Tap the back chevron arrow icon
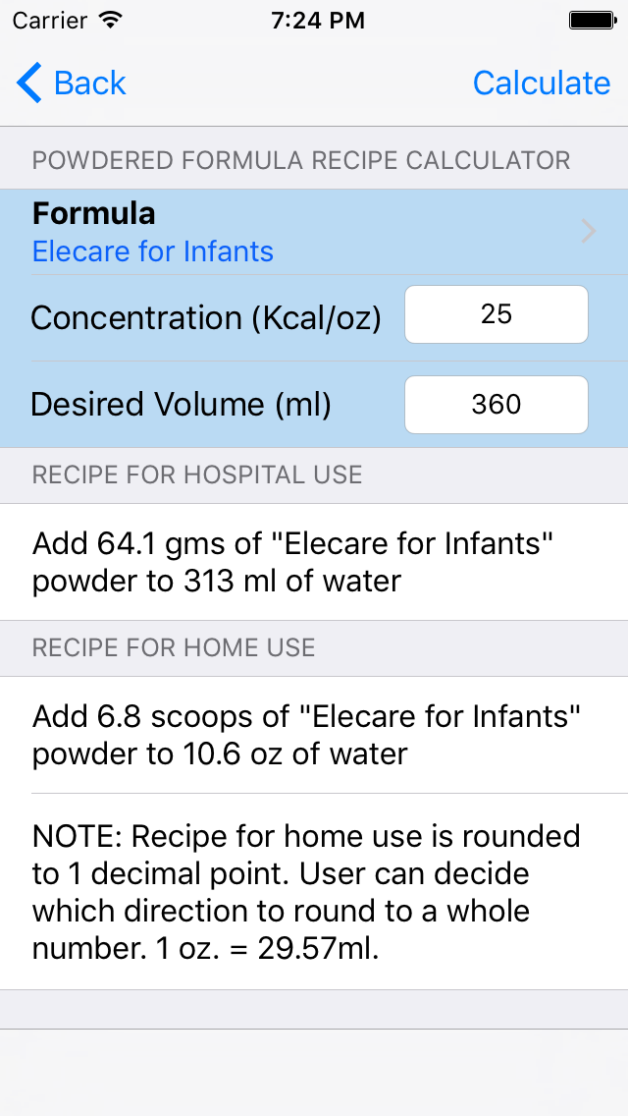Image resolution: width=628 pixels, height=1116 pixels. (29, 83)
